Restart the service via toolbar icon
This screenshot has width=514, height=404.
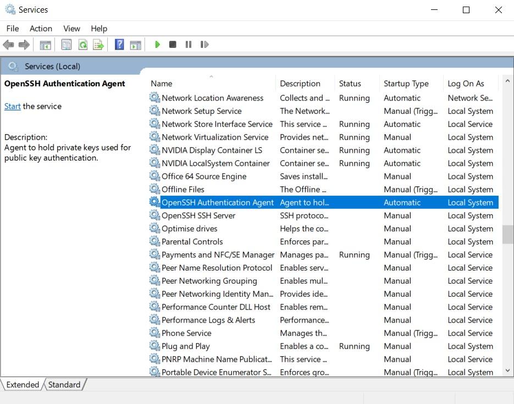[205, 45]
